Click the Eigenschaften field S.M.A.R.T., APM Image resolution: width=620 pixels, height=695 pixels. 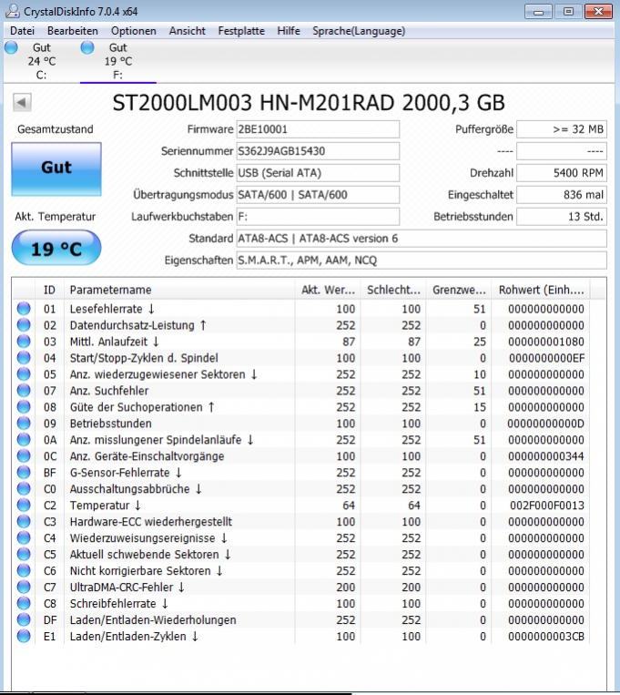pos(421,261)
